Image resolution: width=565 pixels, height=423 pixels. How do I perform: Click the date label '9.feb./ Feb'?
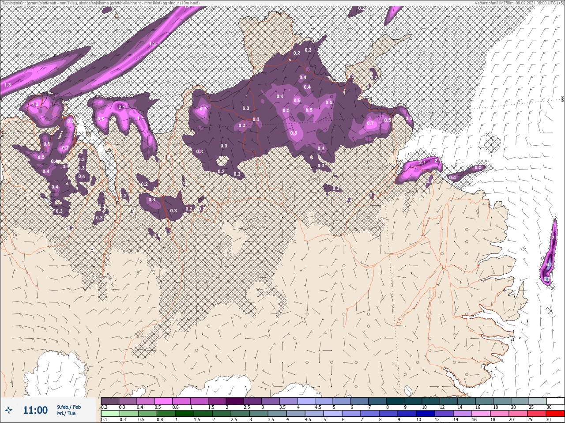[x=68, y=407]
